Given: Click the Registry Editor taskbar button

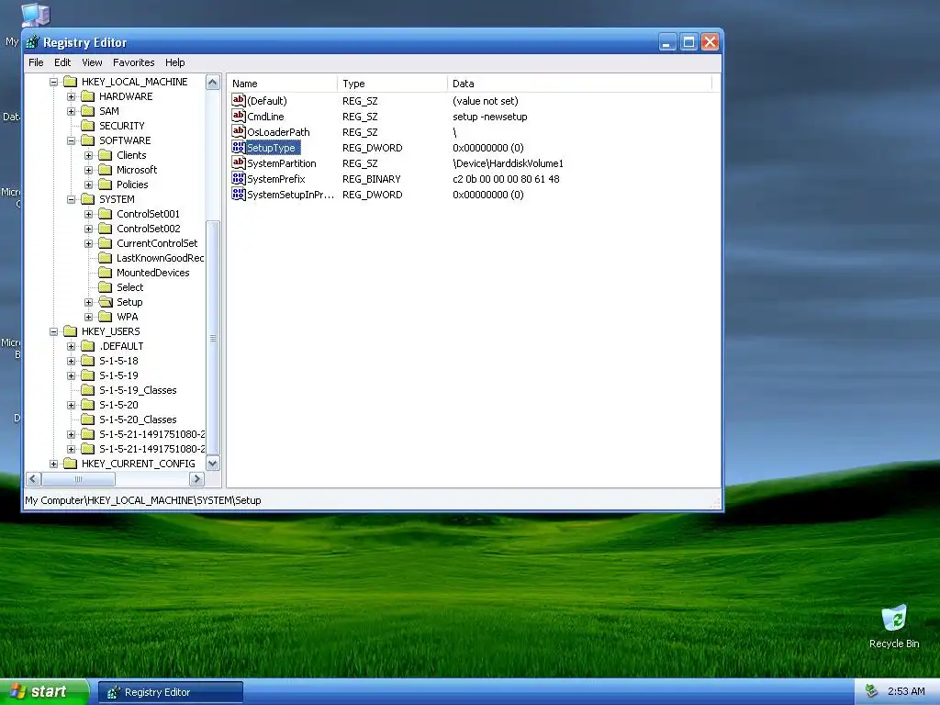Looking at the screenshot, I should (x=171, y=692).
